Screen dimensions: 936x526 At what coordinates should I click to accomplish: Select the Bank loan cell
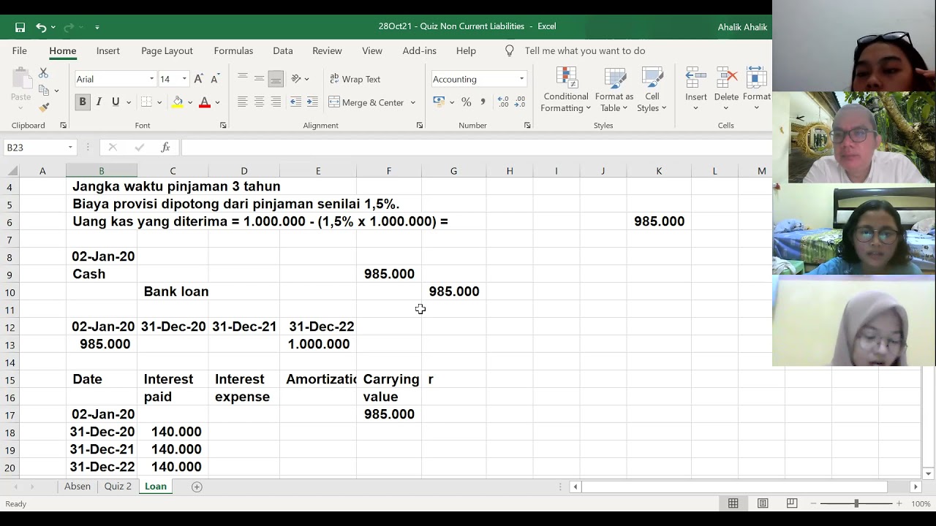[x=173, y=291]
